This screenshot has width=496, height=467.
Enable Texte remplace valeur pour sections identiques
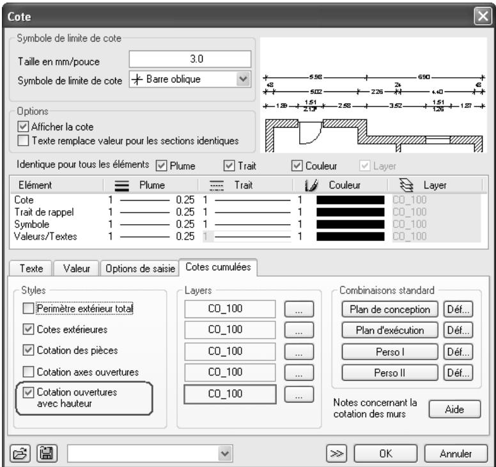(23, 141)
